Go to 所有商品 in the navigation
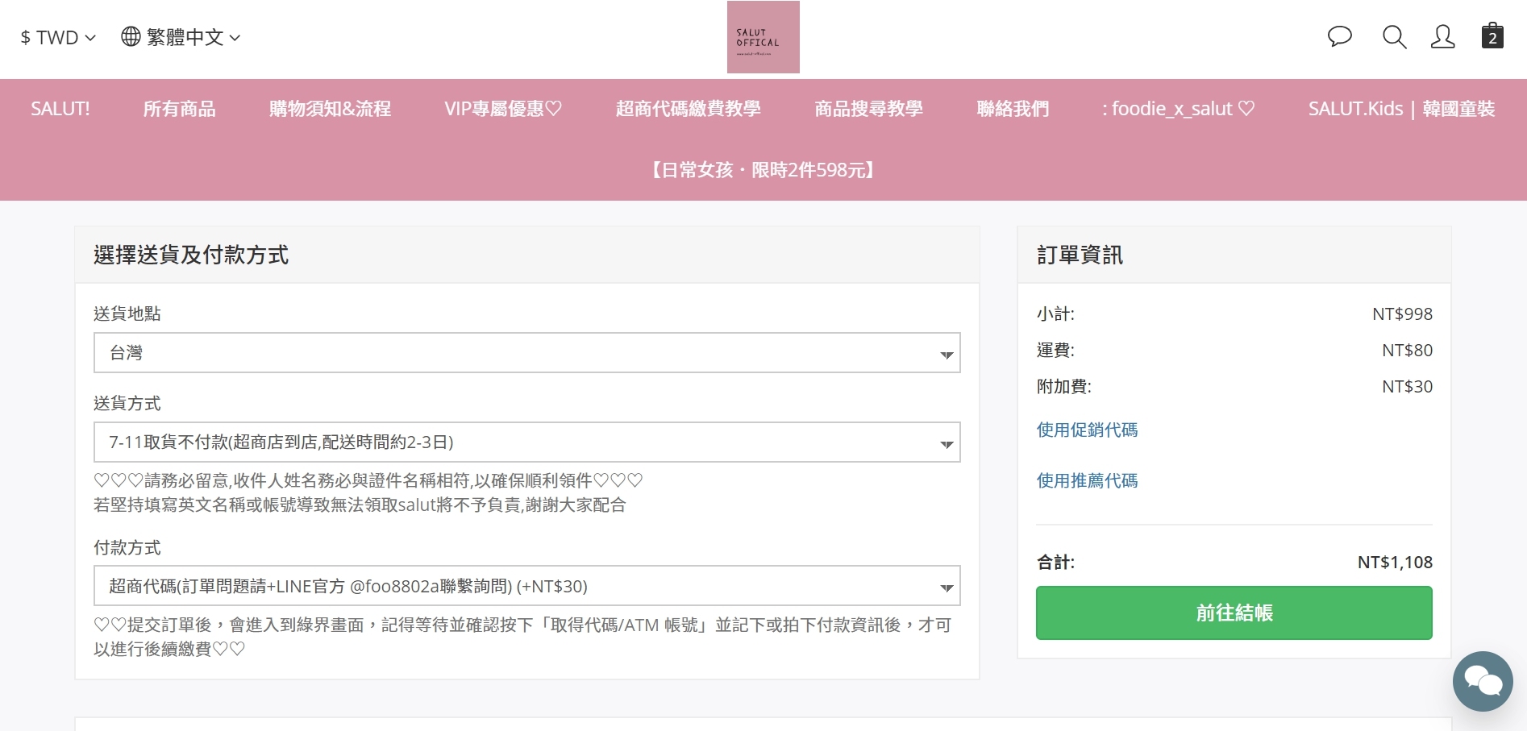The image size is (1527, 731). [x=179, y=109]
